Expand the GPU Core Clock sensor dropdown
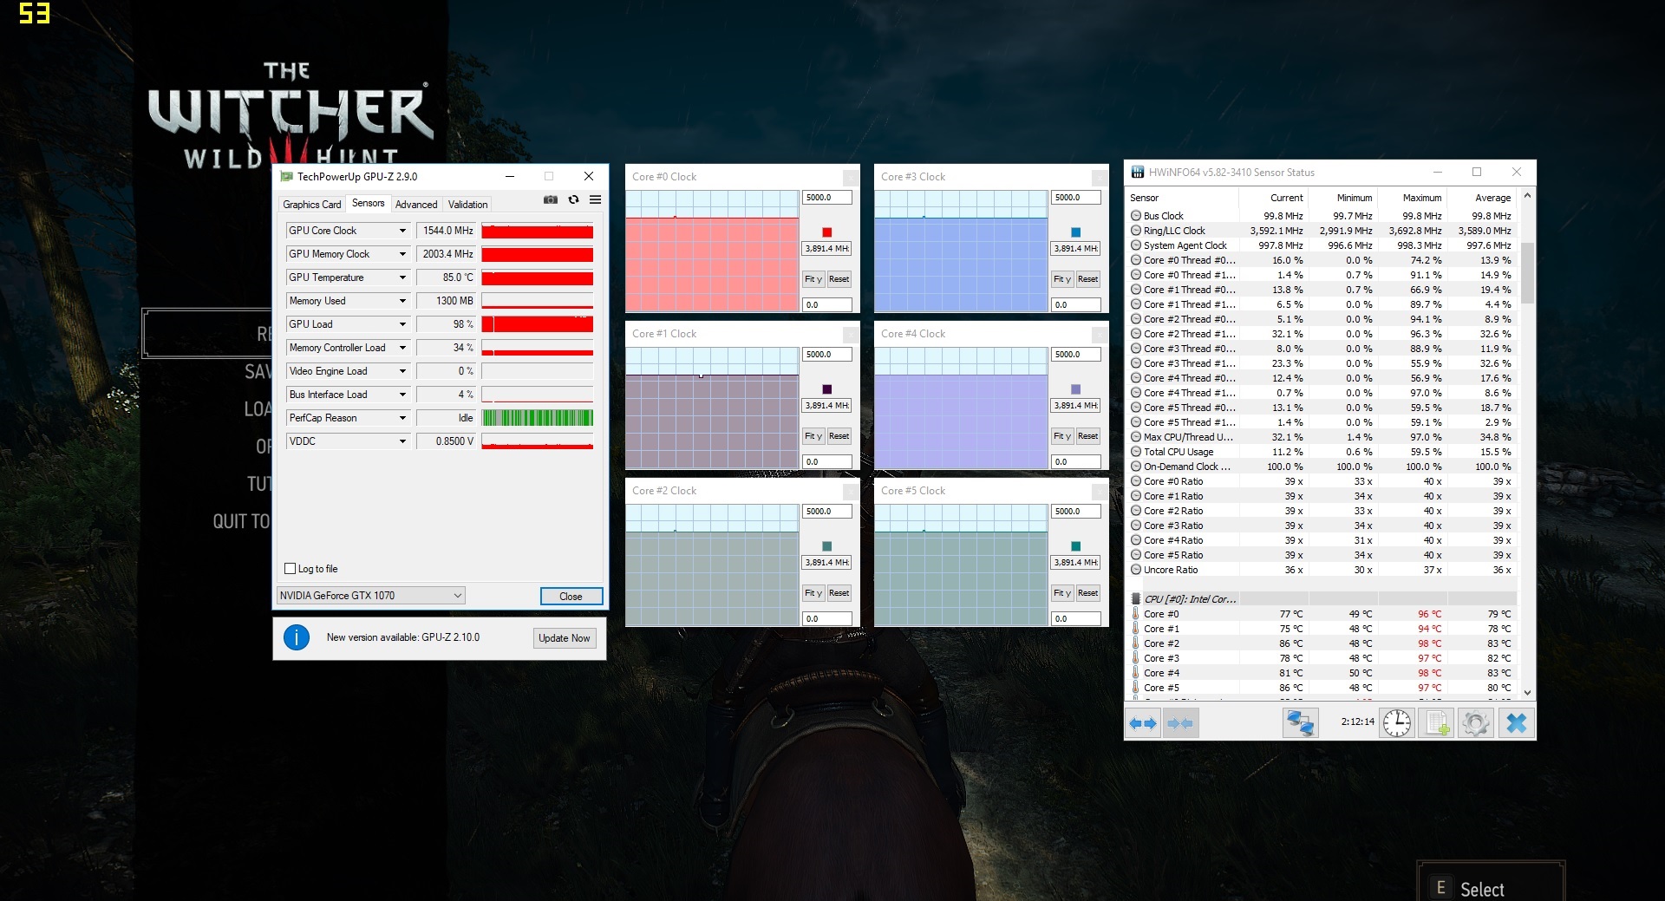 click(402, 231)
